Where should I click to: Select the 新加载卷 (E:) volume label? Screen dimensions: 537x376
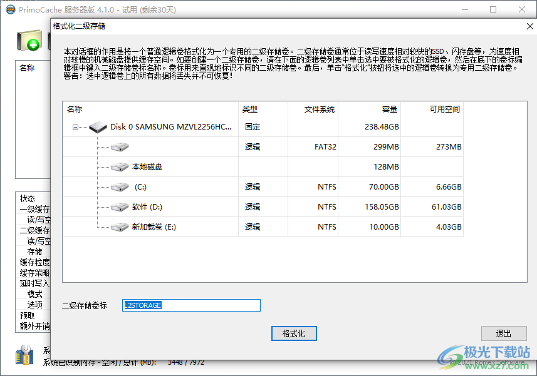154,227
